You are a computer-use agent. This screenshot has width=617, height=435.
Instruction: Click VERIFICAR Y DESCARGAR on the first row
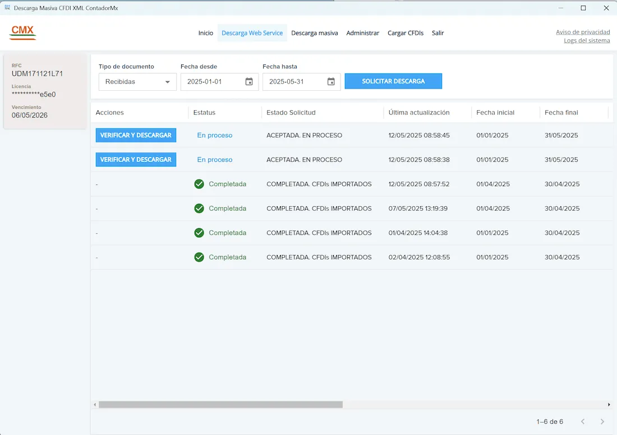(x=135, y=135)
